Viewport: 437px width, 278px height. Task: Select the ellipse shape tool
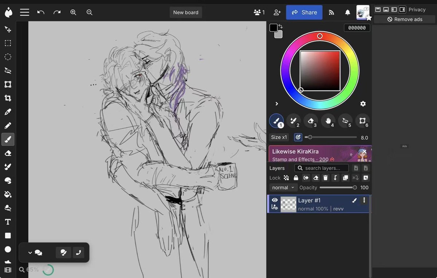tap(8, 249)
